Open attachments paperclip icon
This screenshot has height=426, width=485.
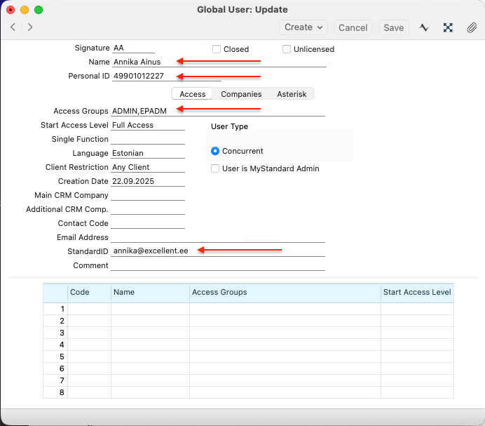pyautogui.click(x=472, y=27)
